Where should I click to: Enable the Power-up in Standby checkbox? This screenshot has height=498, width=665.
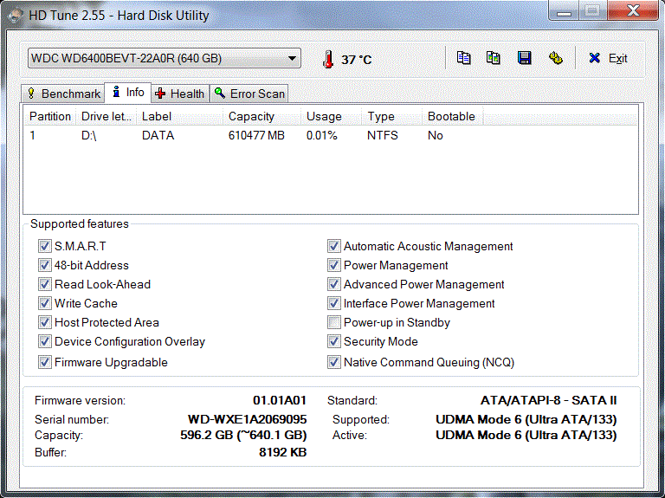coord(333,322)
